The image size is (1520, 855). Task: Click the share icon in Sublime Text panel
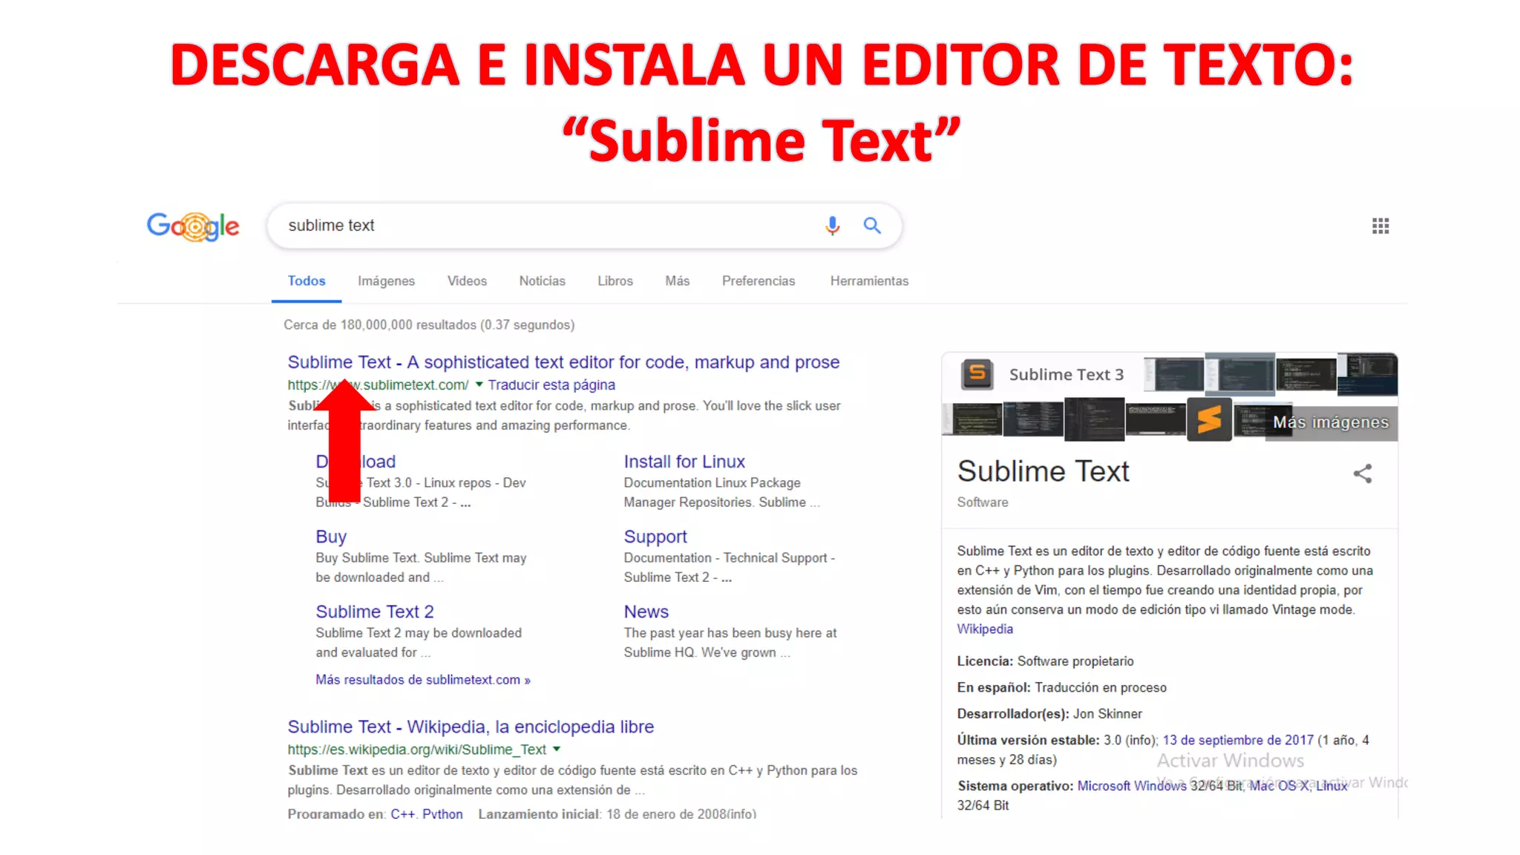1362,474
